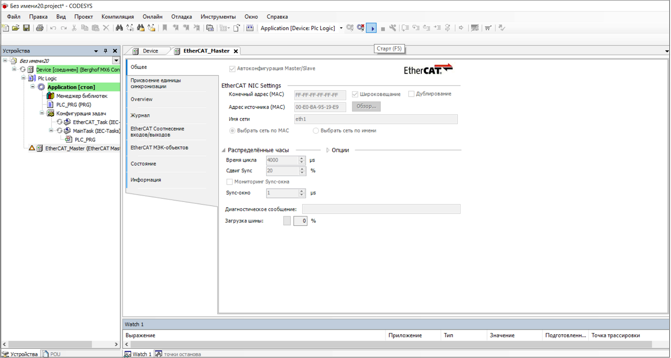Select Выбрать сеть по MAC radio button

233,131
